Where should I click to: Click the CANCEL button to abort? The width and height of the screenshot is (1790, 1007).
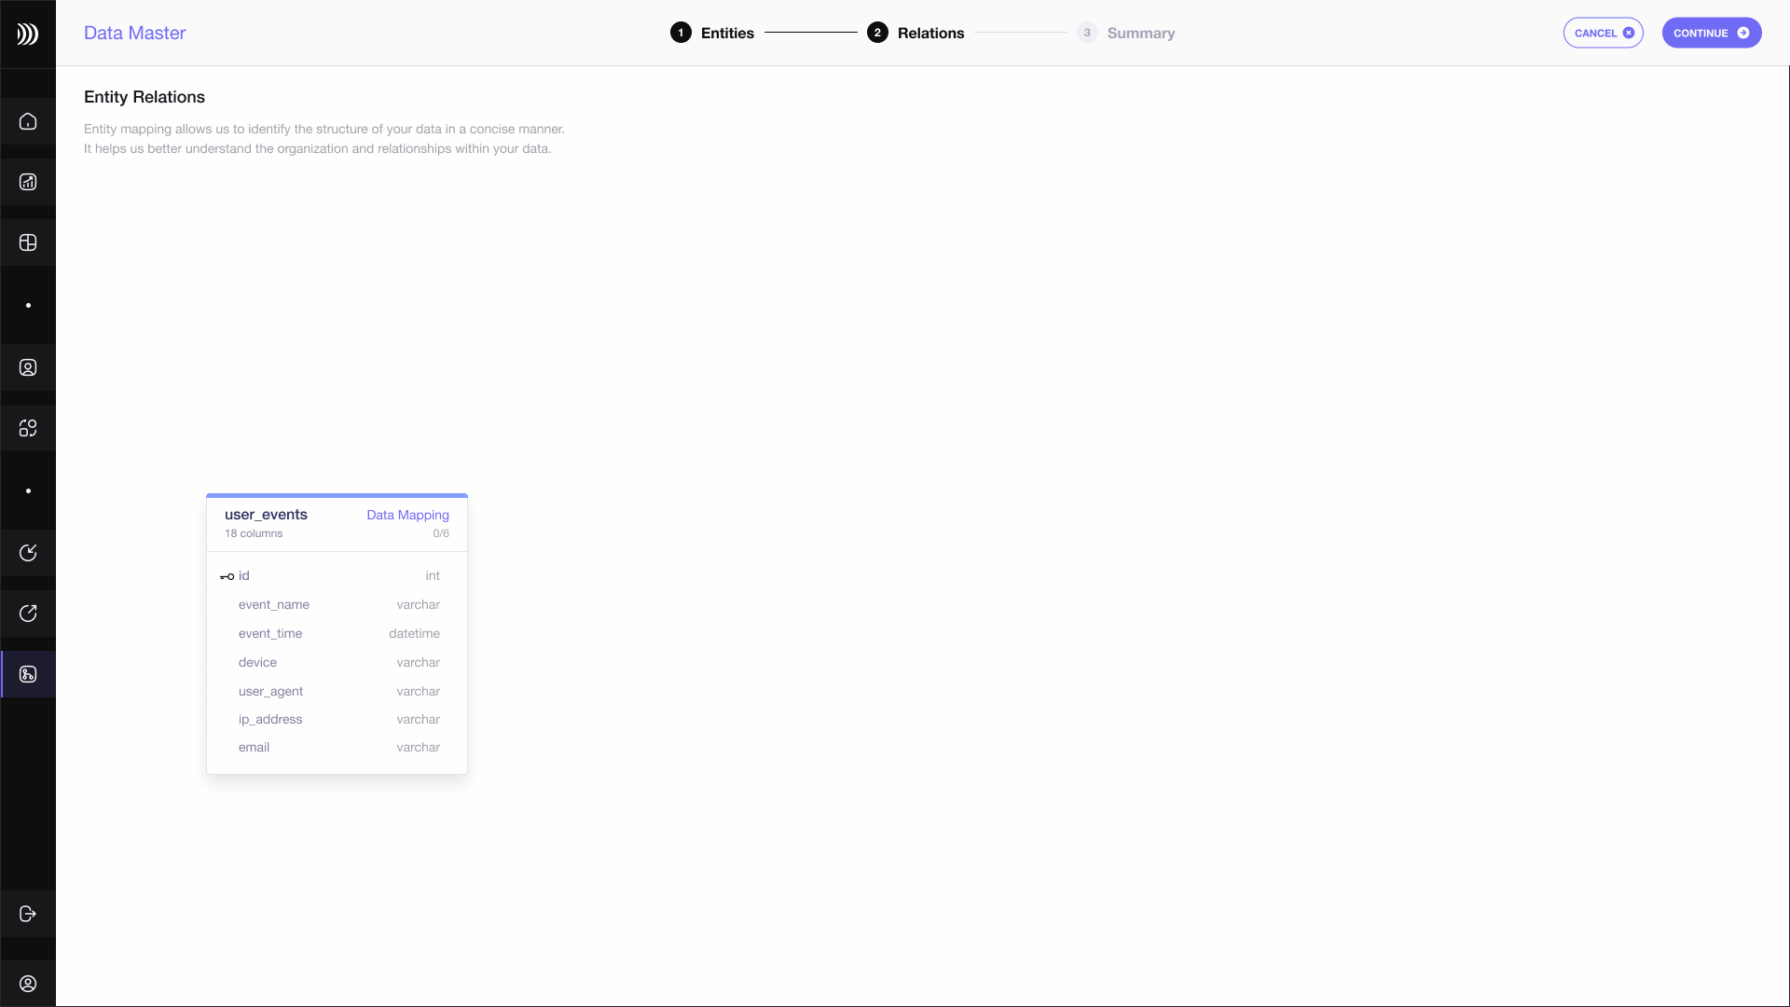(1602, 32)
